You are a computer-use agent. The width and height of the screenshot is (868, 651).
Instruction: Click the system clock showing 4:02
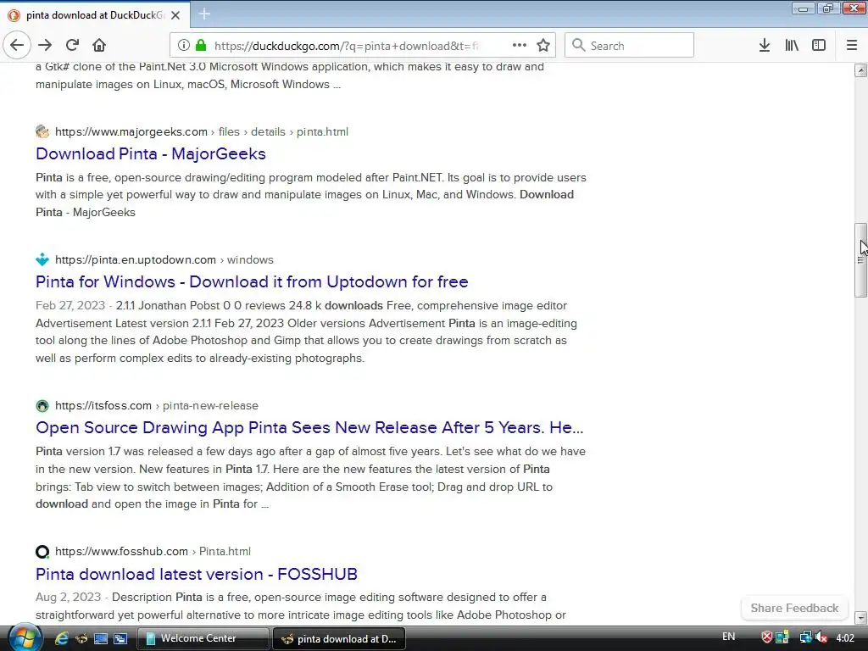pos(845,638)
